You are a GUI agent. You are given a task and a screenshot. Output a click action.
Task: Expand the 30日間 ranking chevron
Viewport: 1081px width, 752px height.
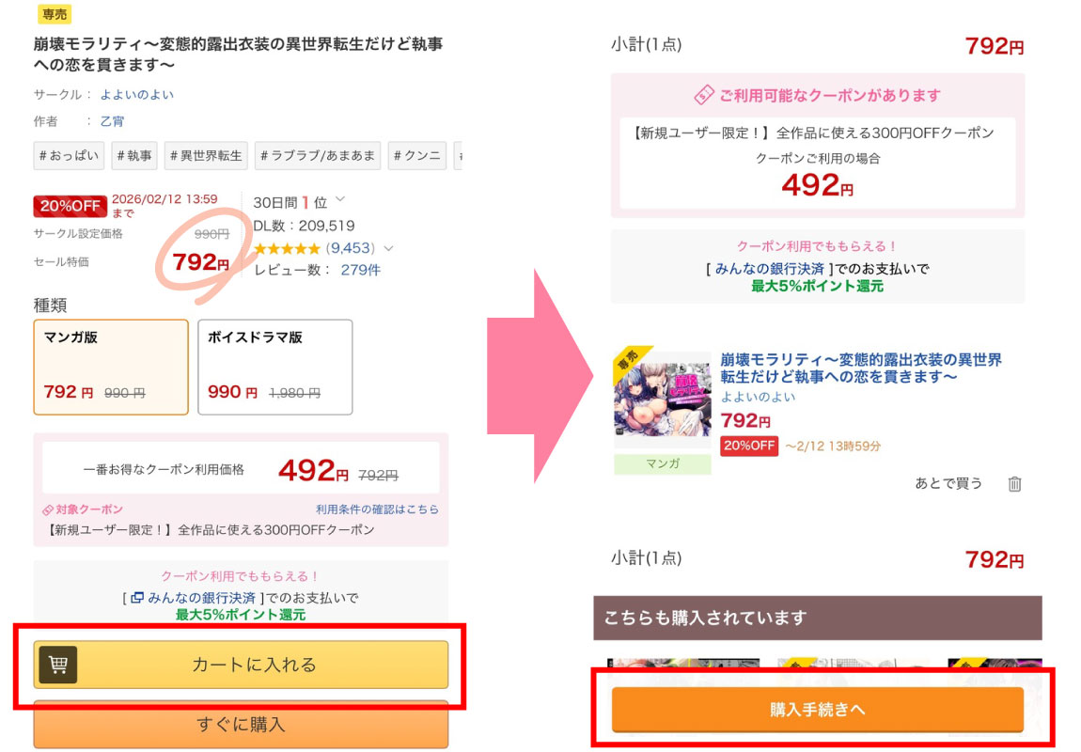(x=340, y=199)
